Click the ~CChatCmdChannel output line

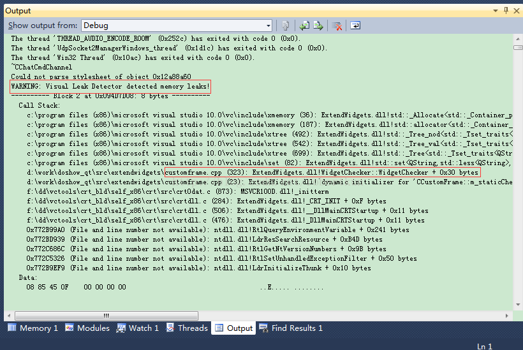coord(41,68)
